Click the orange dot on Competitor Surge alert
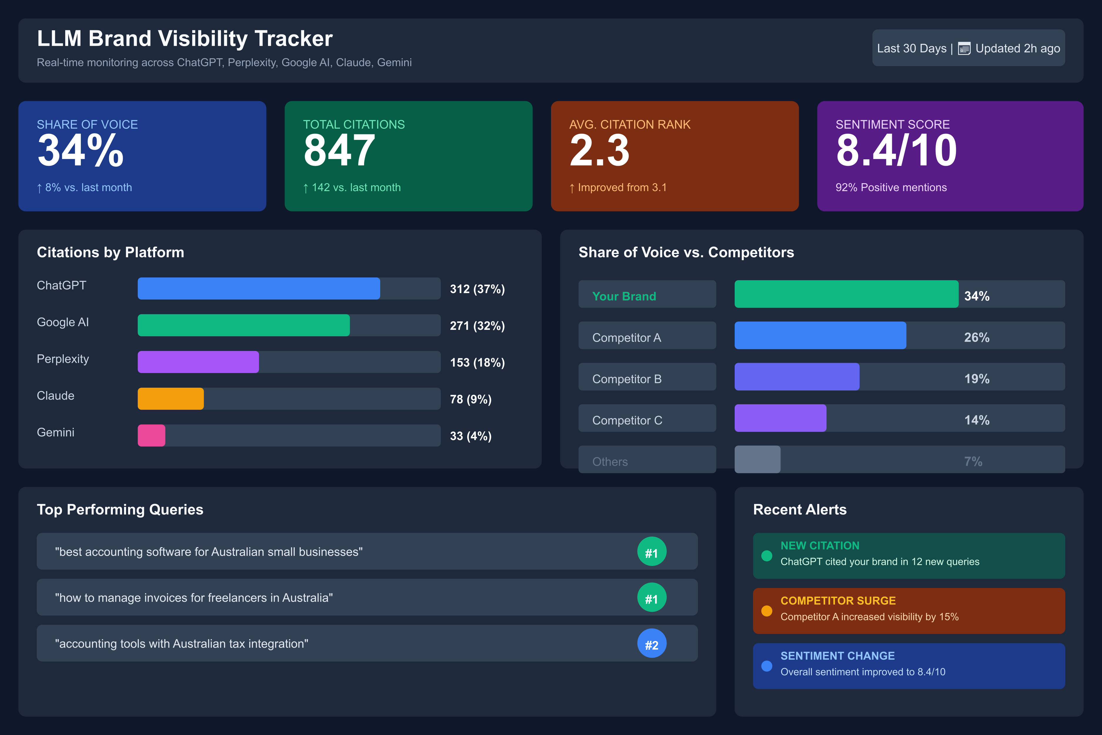Viewport: 1102px width, 735px height. [766, 611]
